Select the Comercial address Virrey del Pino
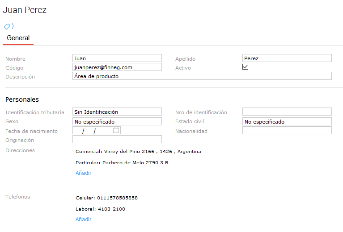This screenshot has width=343, height=232. coord(138,152)
